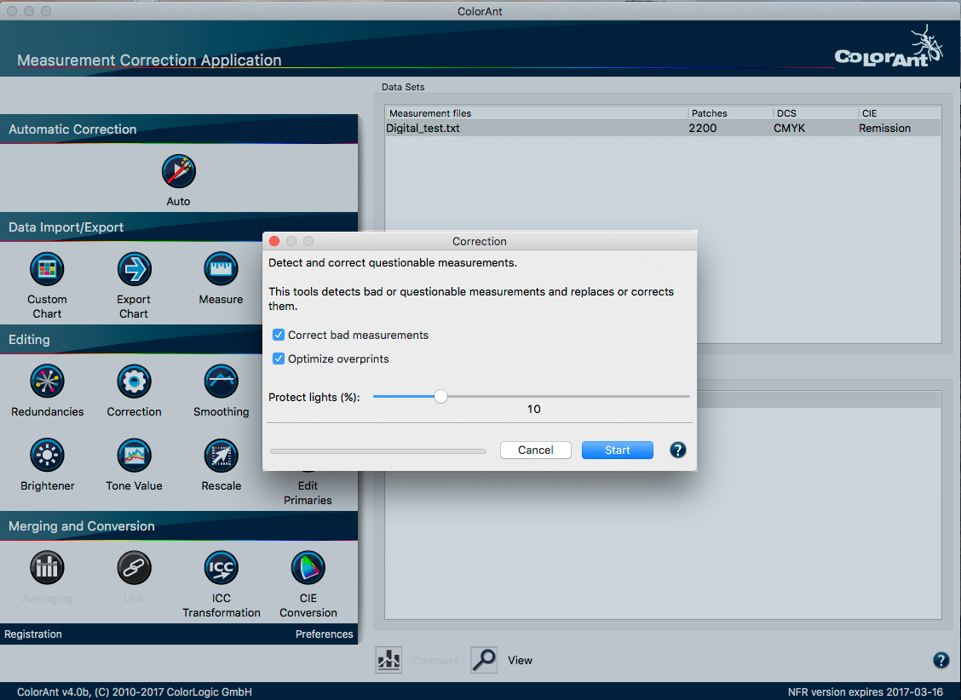Select the Smoothing tool icon
Image resolution: width=961 pixels, height=700 pixels.
[x=221, y=382]
